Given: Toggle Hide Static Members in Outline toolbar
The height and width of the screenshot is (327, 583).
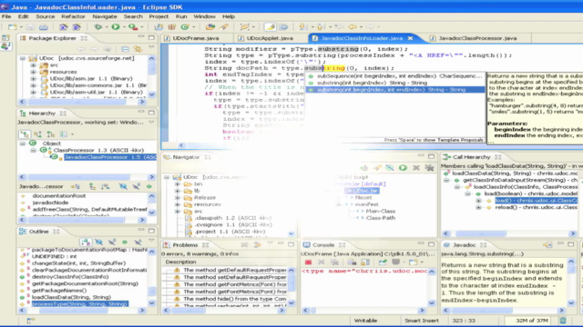Looking at the screenshot, I should coord(112,243).
